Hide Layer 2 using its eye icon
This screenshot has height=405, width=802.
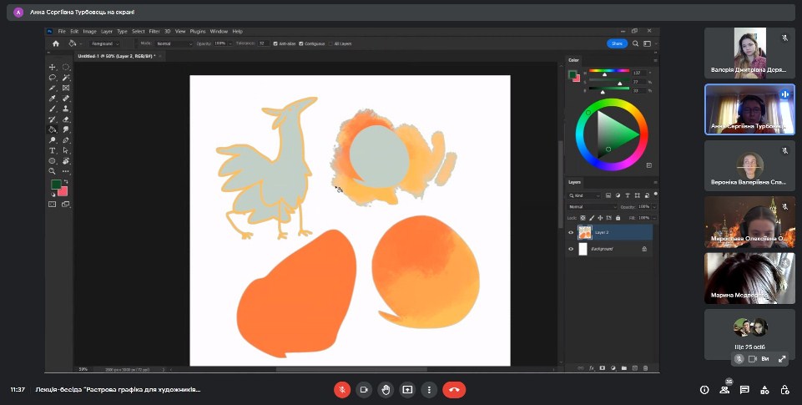(x=571, y=233)
